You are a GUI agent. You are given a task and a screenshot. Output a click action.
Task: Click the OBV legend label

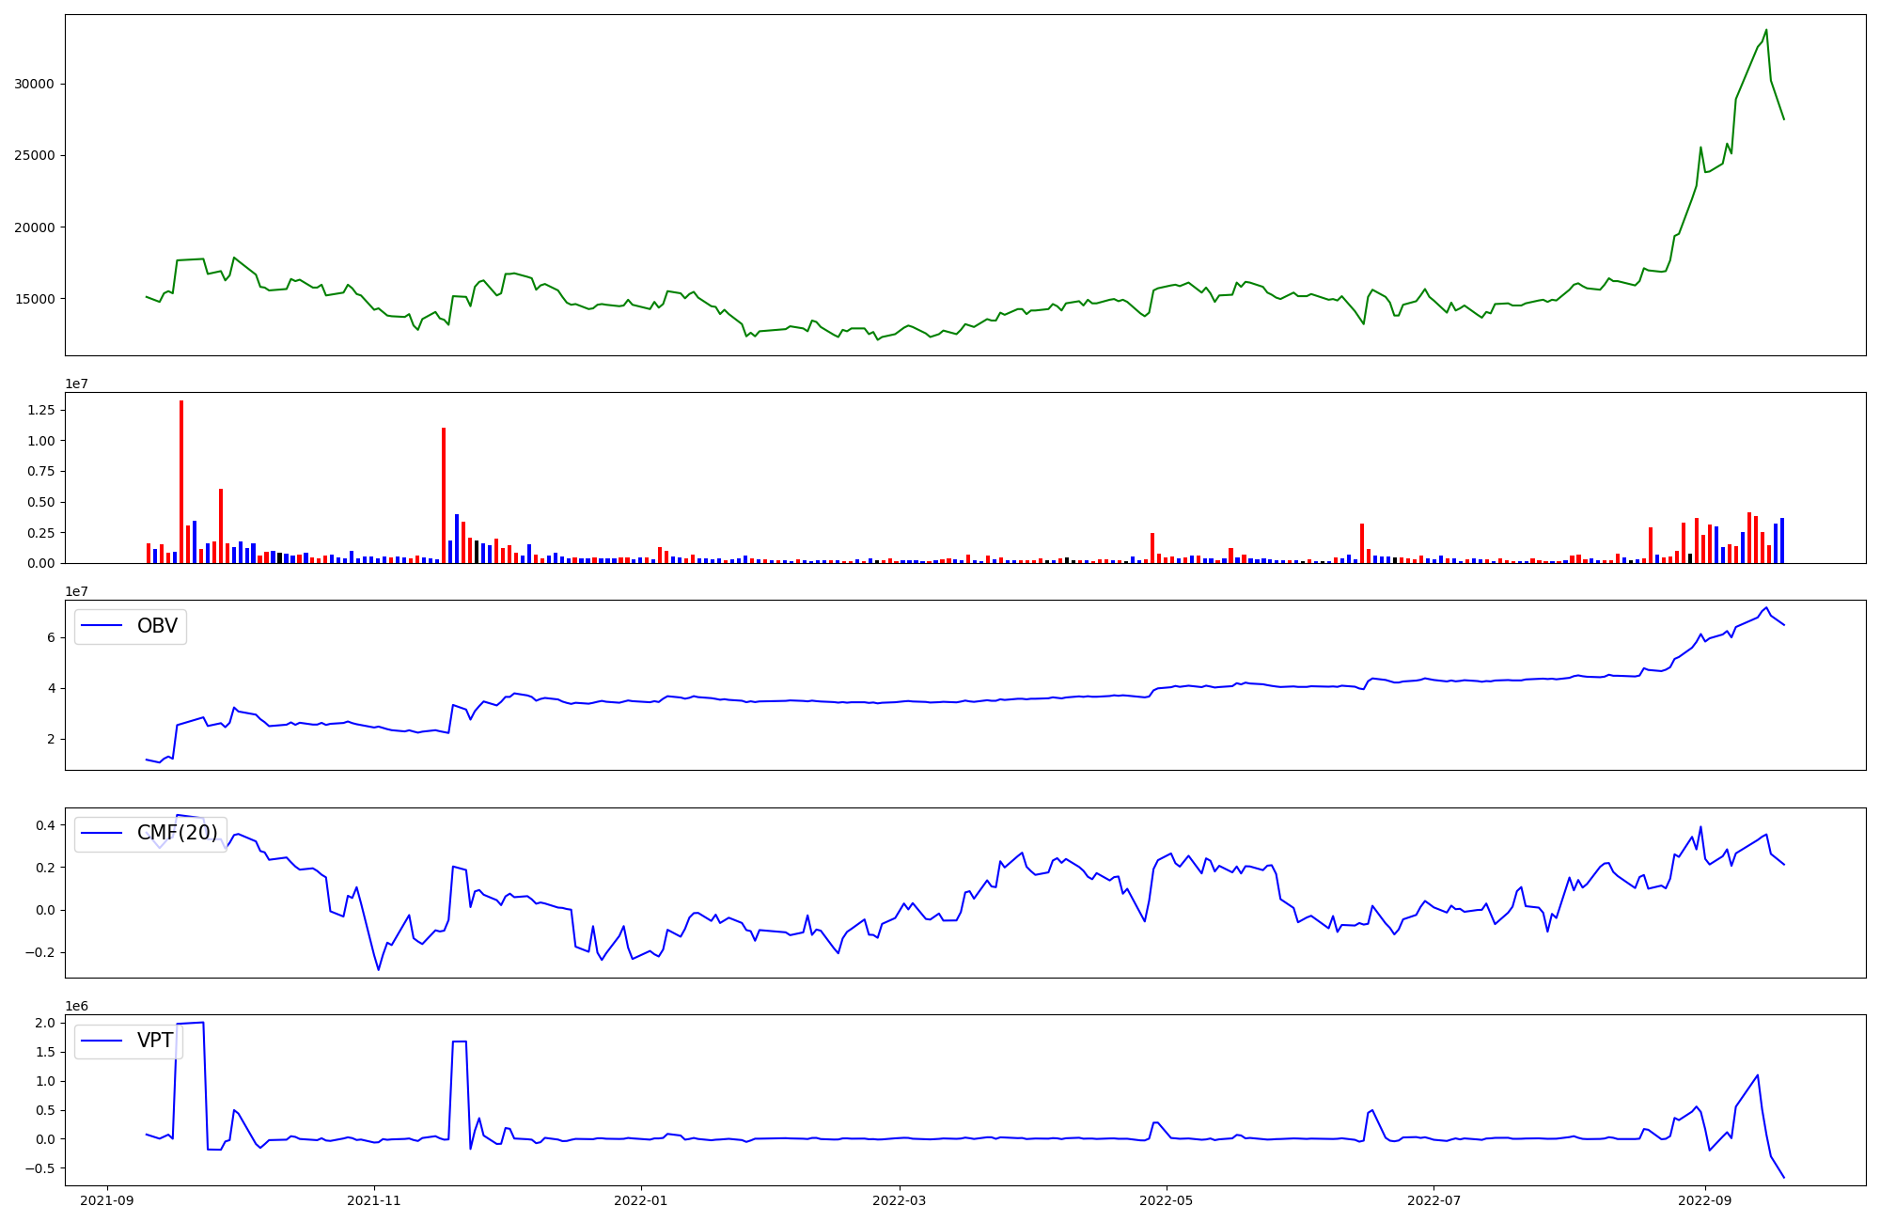(157, 626)
